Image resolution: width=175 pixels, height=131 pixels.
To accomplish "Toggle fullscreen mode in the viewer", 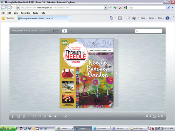I will pyautogui.click(x=34, y=116).
